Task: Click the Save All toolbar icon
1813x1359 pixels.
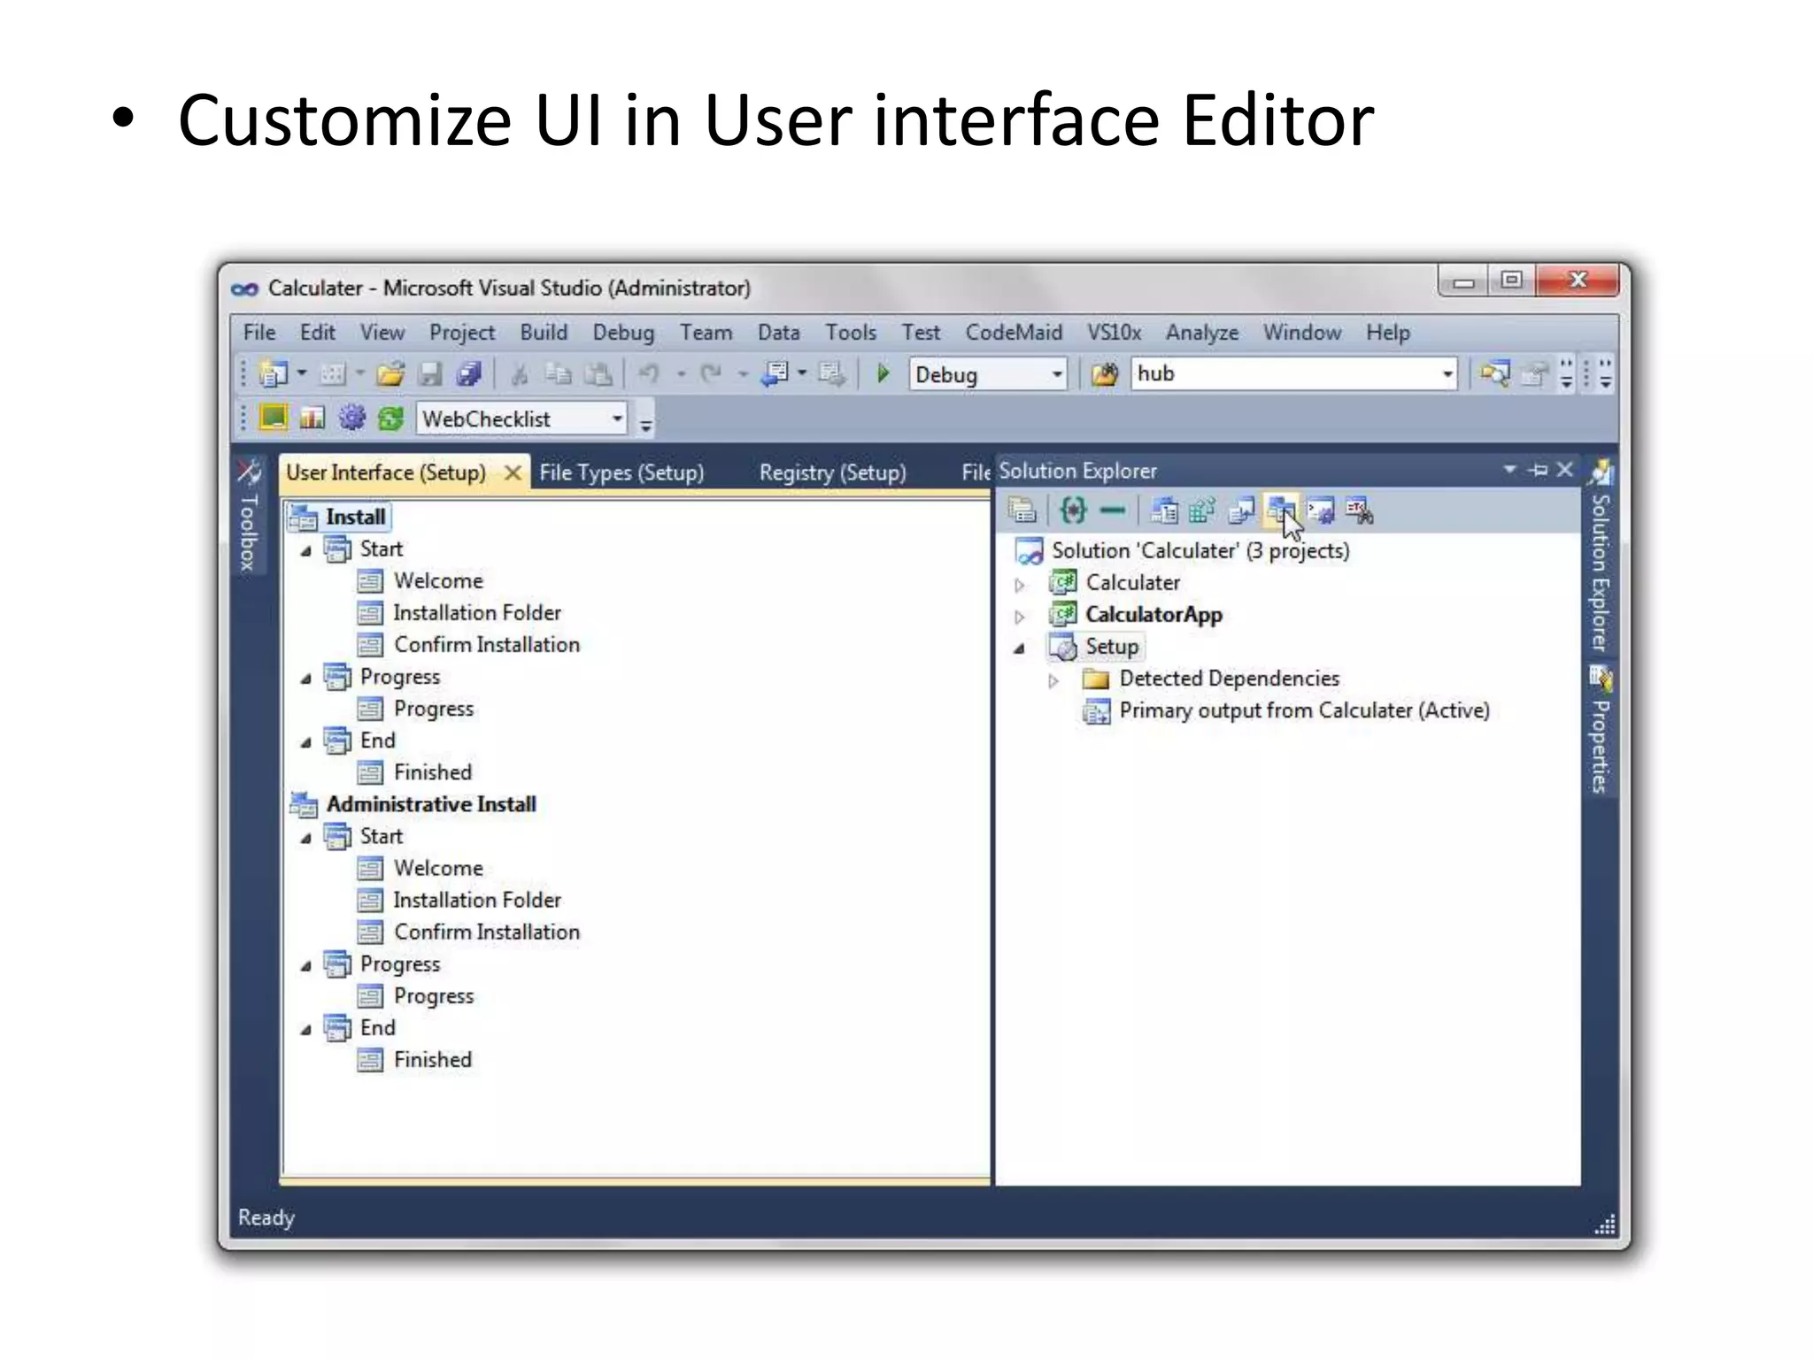Action: (469, 374)
